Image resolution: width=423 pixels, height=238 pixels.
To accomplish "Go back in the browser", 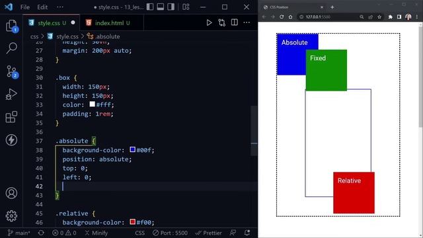I will tap(264, 17).
